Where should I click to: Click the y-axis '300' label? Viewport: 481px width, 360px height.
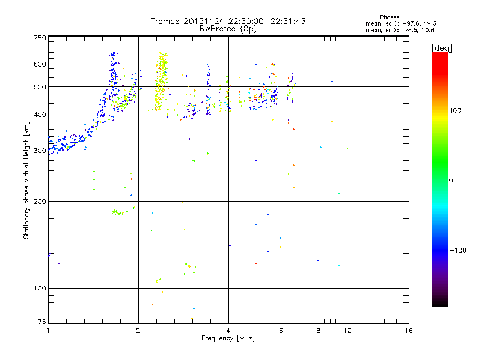tap(40, 151)
